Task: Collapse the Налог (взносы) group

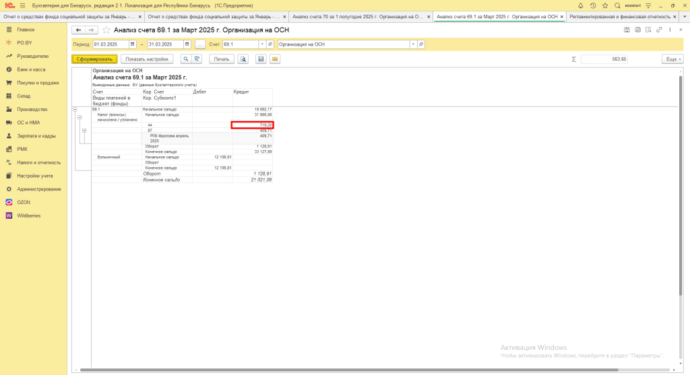Action: point(80,117)
